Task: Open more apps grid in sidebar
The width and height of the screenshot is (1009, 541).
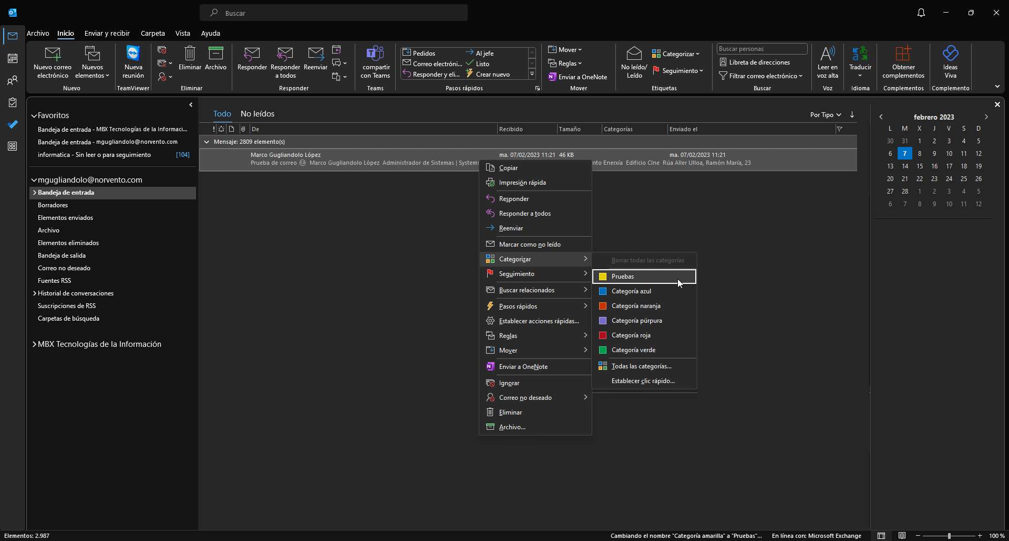Action: tap(13, 146)
